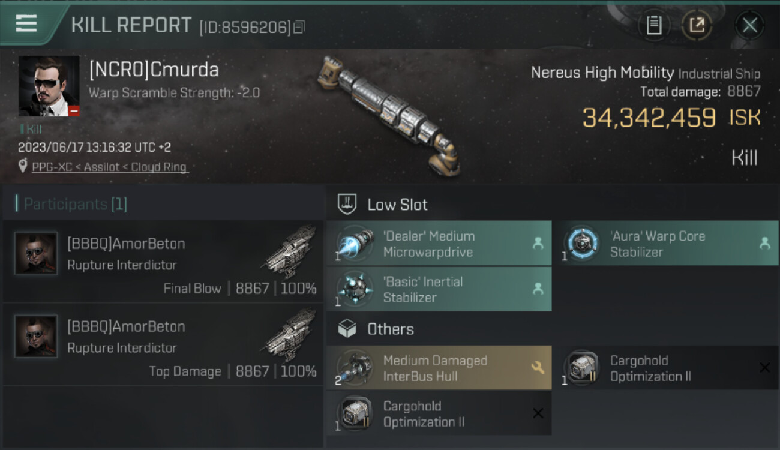Open the hamburger menu icon
Viewport: 780px width, 450px height.
click(26, 23)
